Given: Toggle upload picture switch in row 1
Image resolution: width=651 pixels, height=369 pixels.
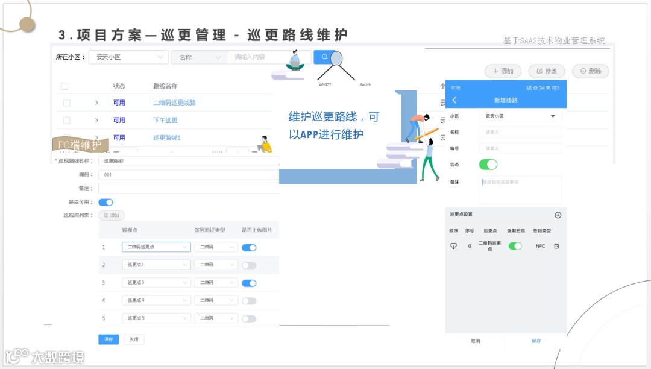Looking at the screenshot, I should pos(249,247).
